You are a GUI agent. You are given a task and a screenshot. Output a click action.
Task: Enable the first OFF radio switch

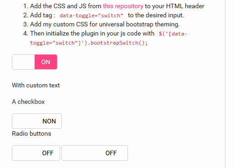[36, 153]
